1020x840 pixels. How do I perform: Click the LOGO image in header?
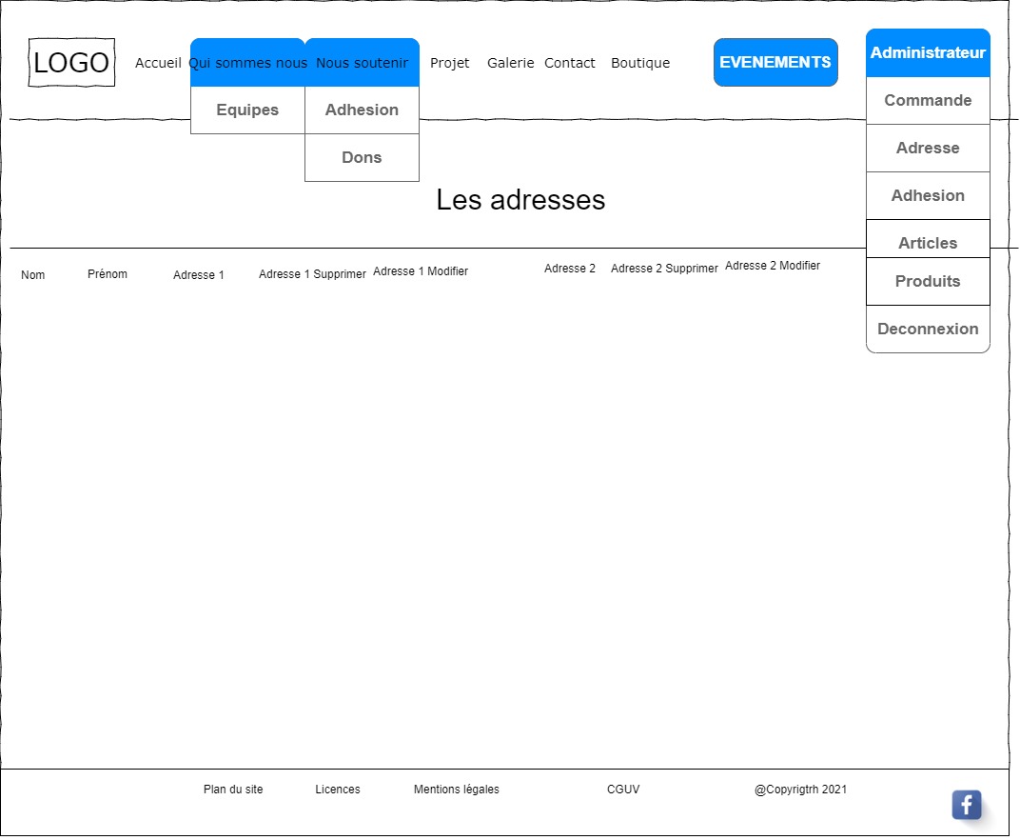[x=71, y=63]
